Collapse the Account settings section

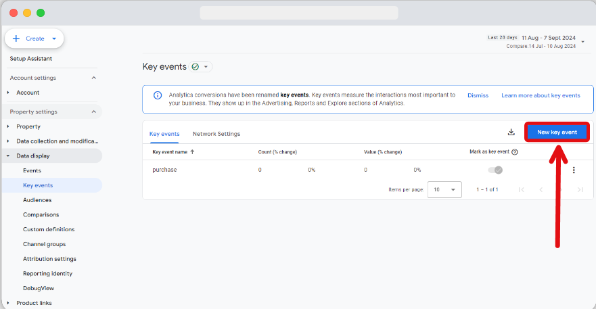tap(94, 78)
